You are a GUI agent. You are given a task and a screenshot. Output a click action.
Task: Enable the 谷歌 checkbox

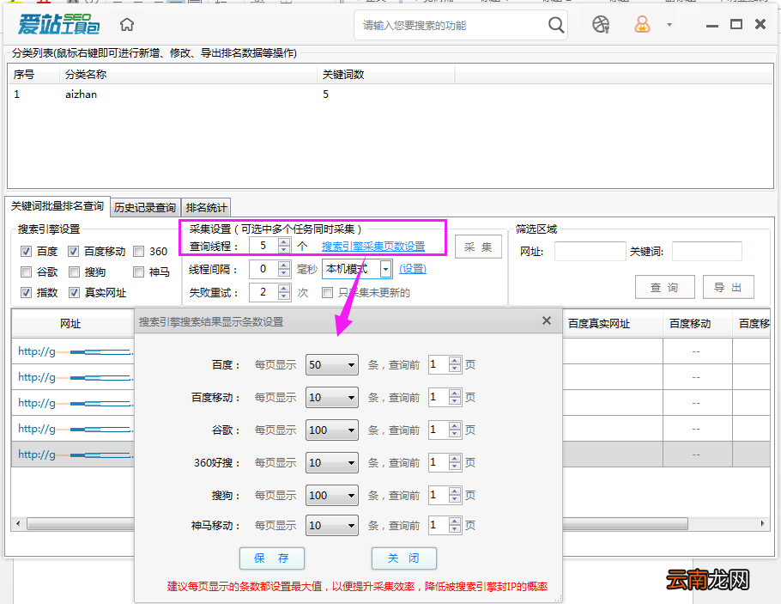(26, 271)
